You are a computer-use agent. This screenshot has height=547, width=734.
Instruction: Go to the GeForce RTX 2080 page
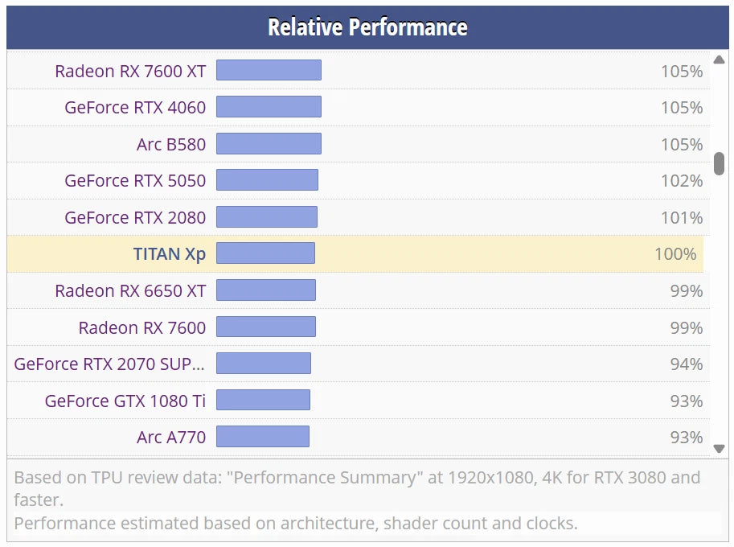(135, 218)
